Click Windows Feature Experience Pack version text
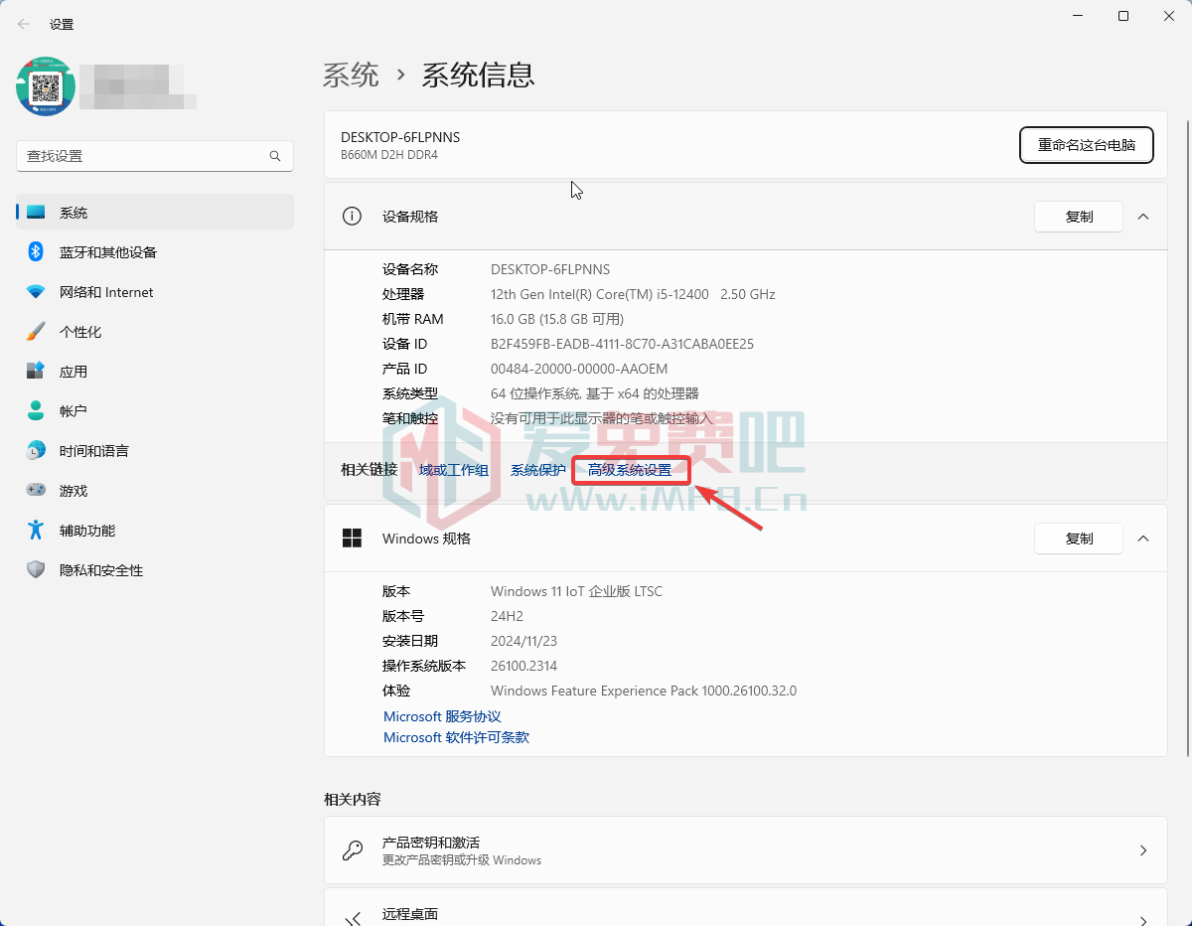The width and height of the screenshot is (1192, 926). pyautogui.click(x=644, y=691)
